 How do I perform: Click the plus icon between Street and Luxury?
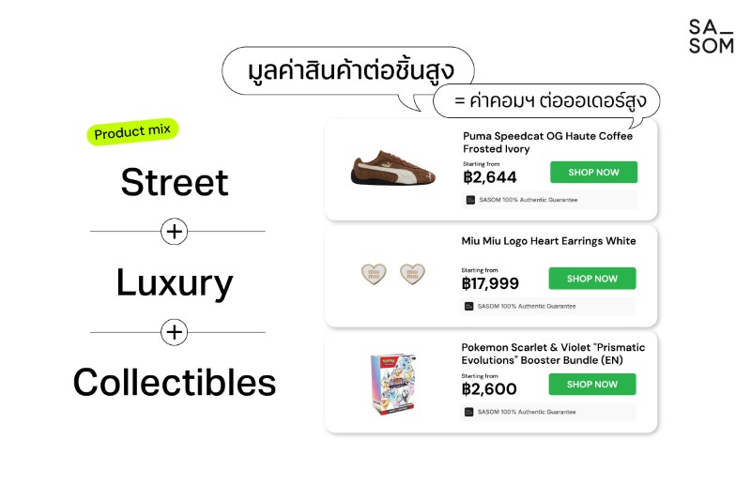(174, 231)
